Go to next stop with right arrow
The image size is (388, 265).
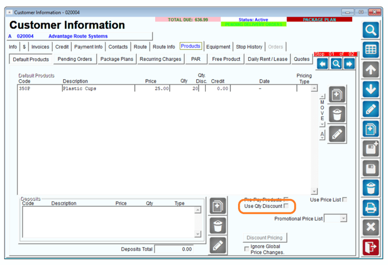pos(349,64)
